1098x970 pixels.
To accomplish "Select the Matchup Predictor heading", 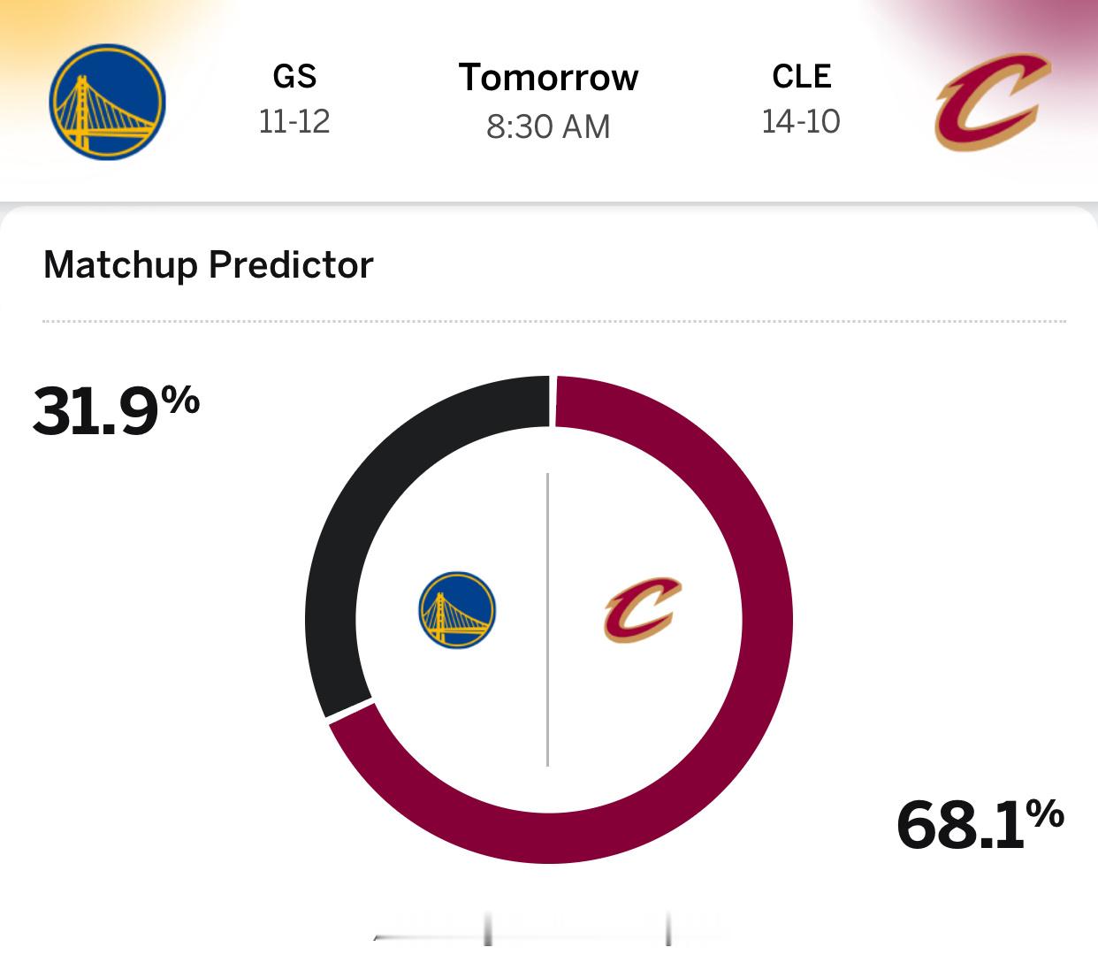I will click(x=209, y=264).
